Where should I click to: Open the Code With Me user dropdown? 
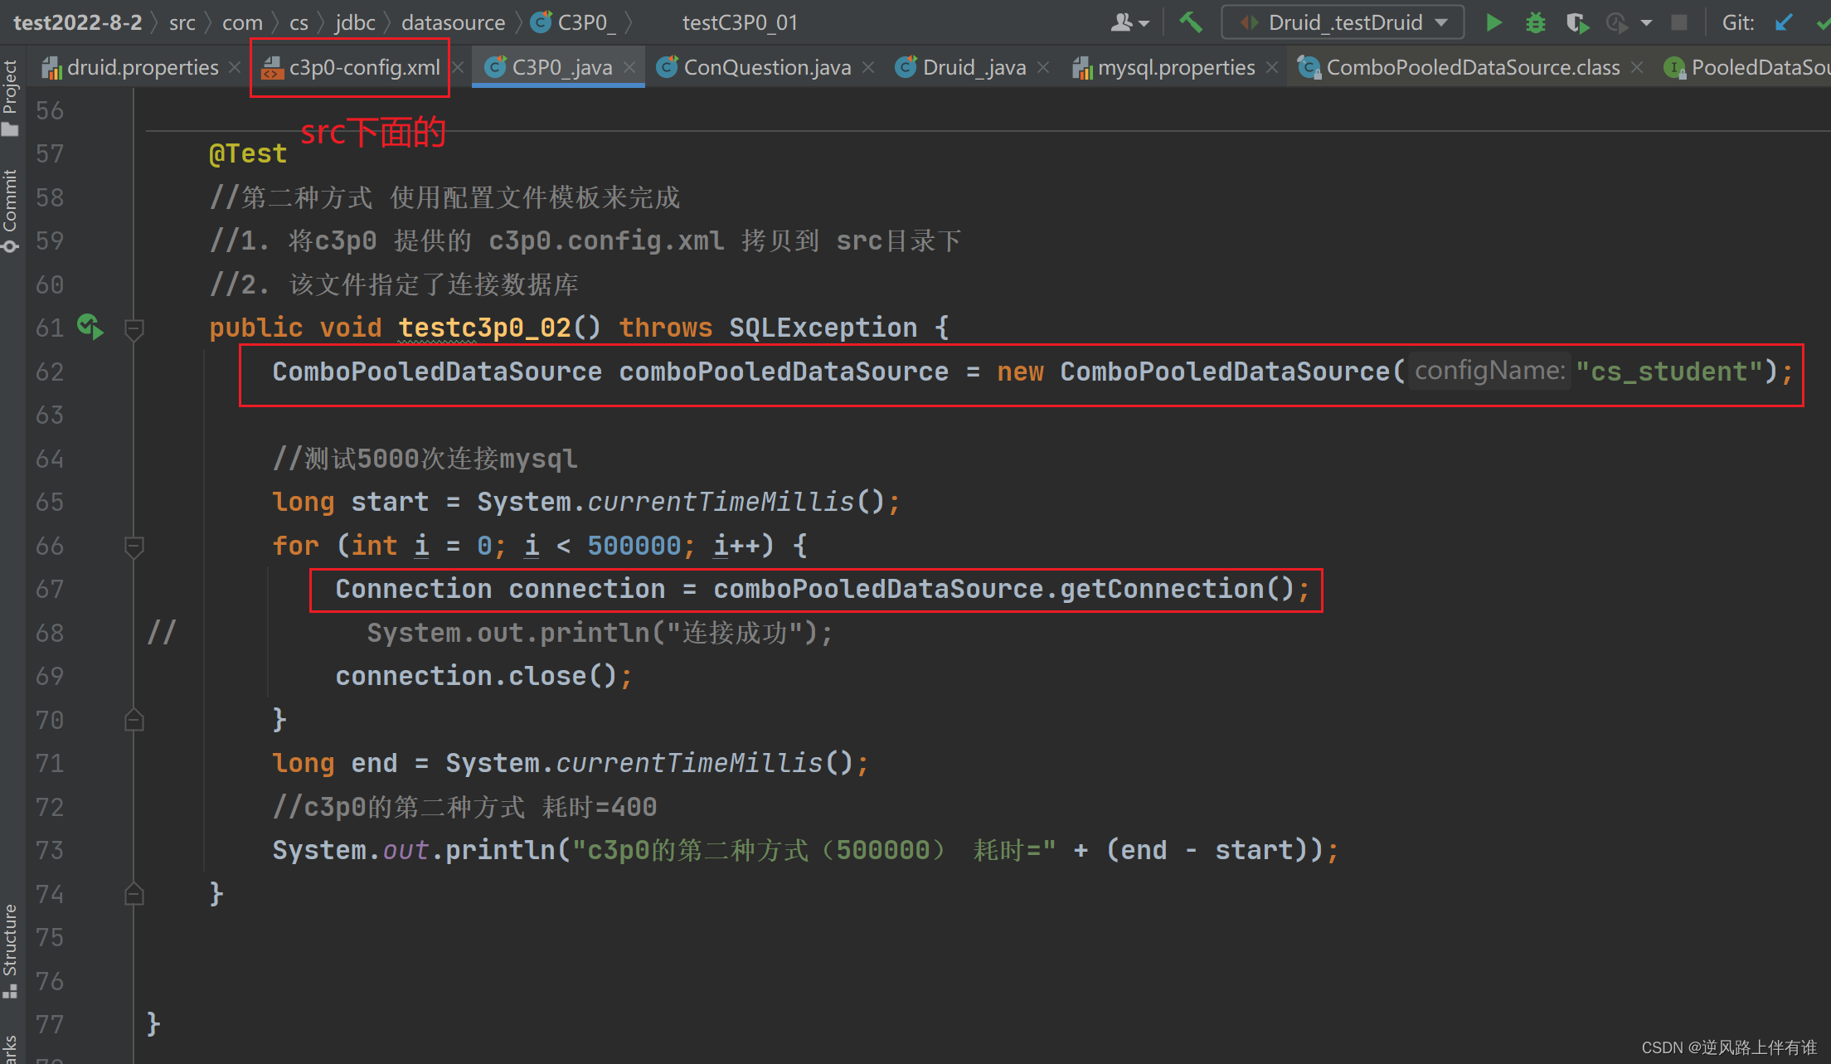[x=1130, y=22]
